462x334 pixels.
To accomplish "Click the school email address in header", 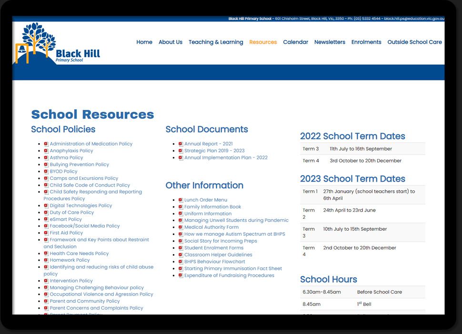I will point(414,19).
